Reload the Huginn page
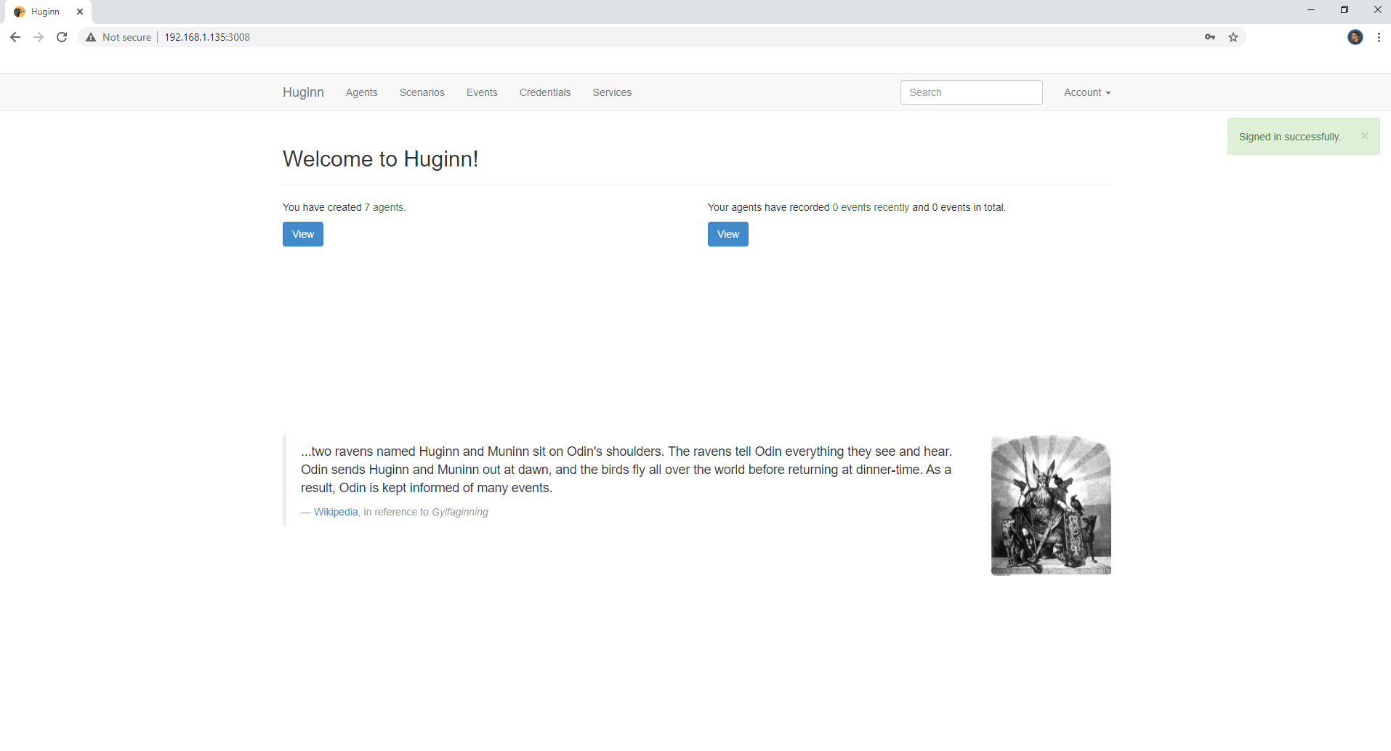 click(x=62, y=37)
